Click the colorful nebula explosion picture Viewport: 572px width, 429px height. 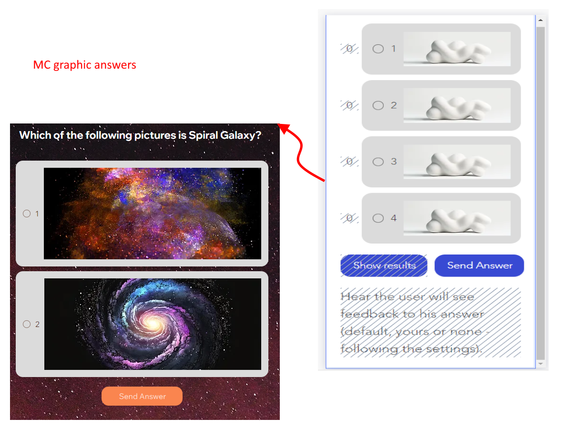click(153, 214)
